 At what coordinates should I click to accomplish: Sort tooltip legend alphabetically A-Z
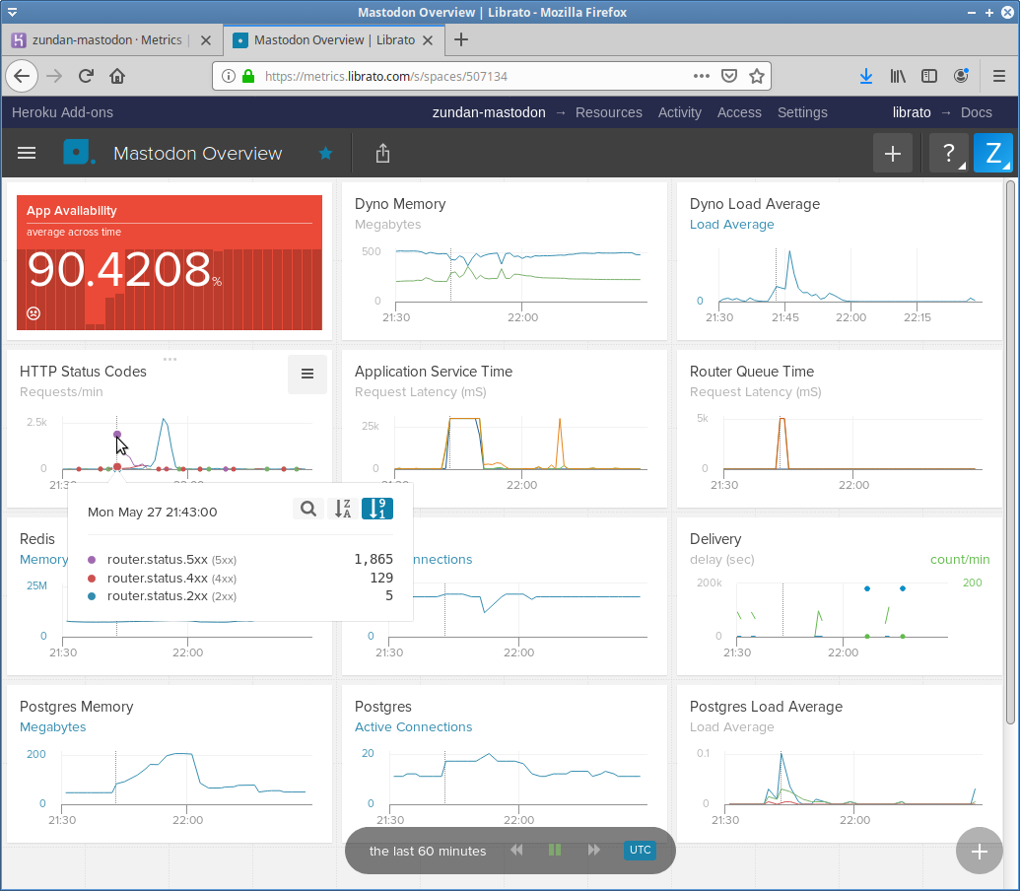pyautogui.click(x=343, y=509)
